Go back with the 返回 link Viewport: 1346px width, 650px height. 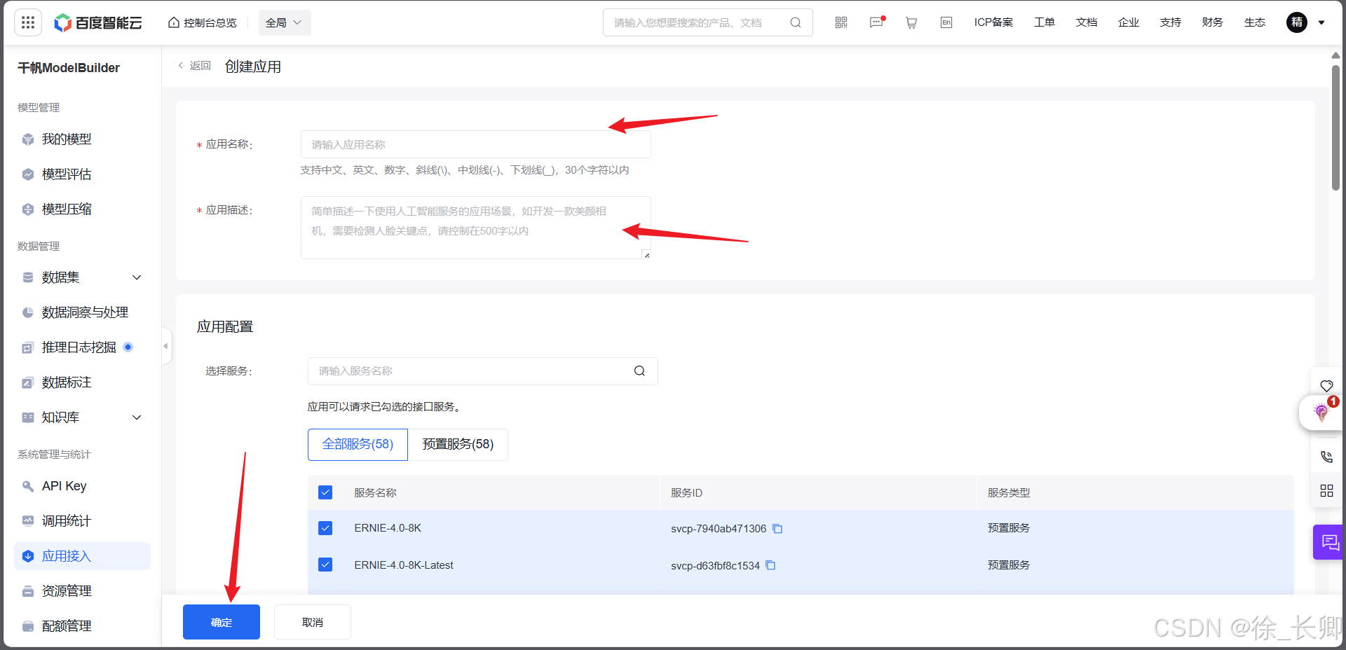click(x=194, y=66)
